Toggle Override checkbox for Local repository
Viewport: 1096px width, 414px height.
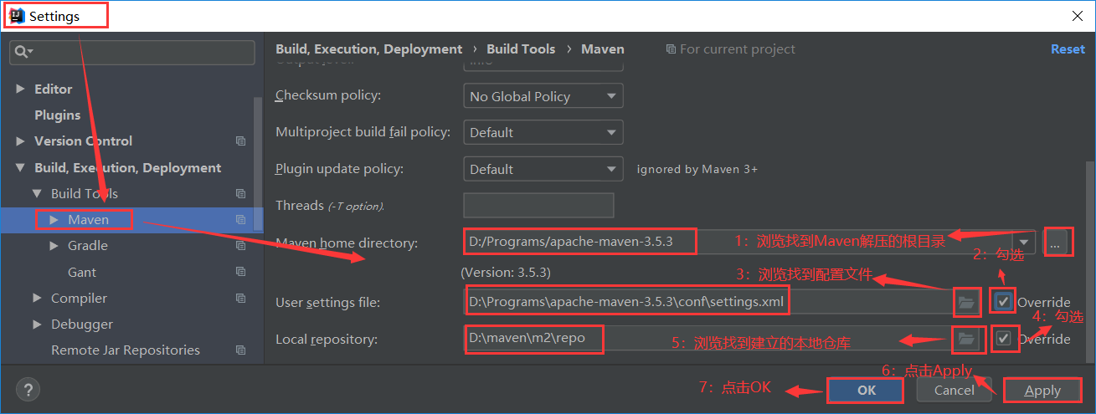coord(1003,339)
